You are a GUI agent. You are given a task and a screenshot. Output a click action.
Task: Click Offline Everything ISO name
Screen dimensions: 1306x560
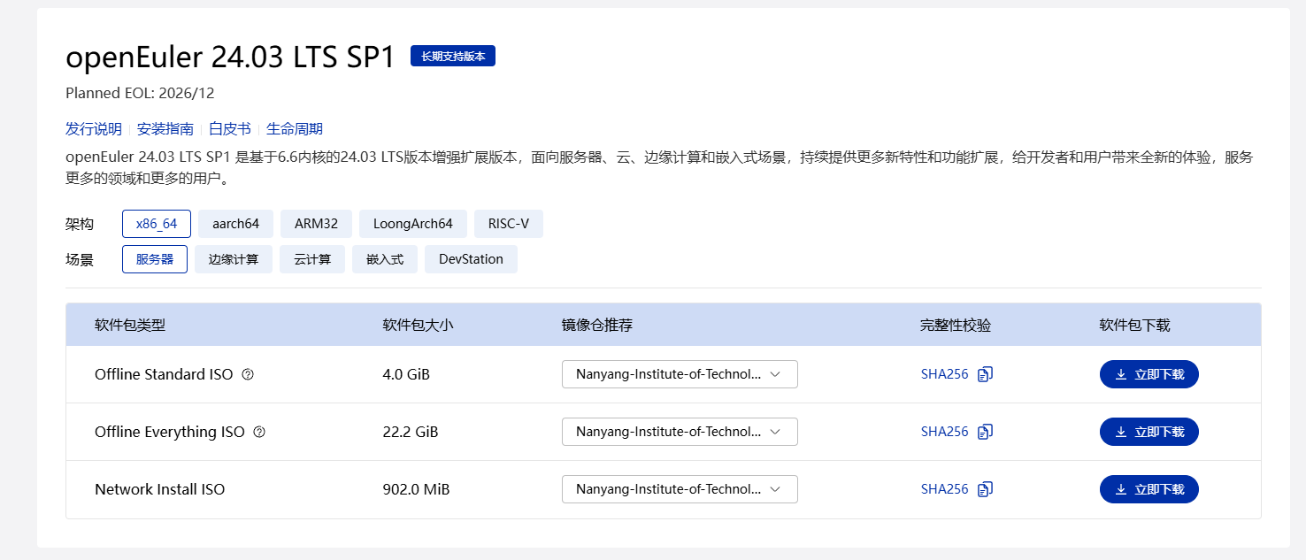point(170,432)
